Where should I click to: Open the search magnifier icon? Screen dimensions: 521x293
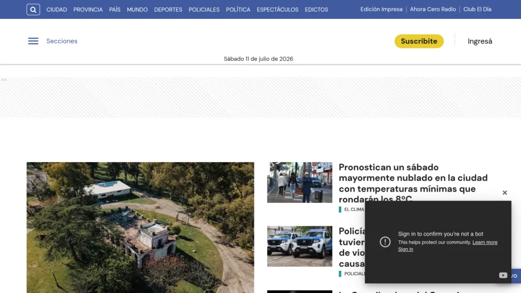33,10
